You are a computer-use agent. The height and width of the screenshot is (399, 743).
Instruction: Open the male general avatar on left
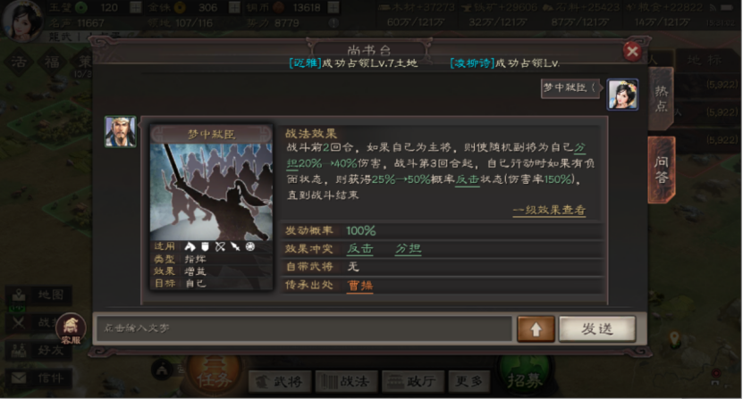point(121,131)
